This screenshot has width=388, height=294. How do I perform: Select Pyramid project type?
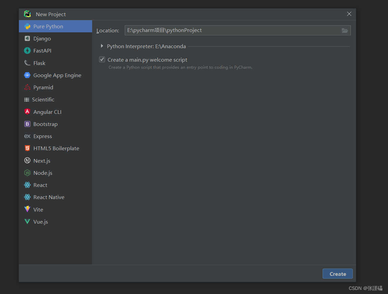[55, 87]
